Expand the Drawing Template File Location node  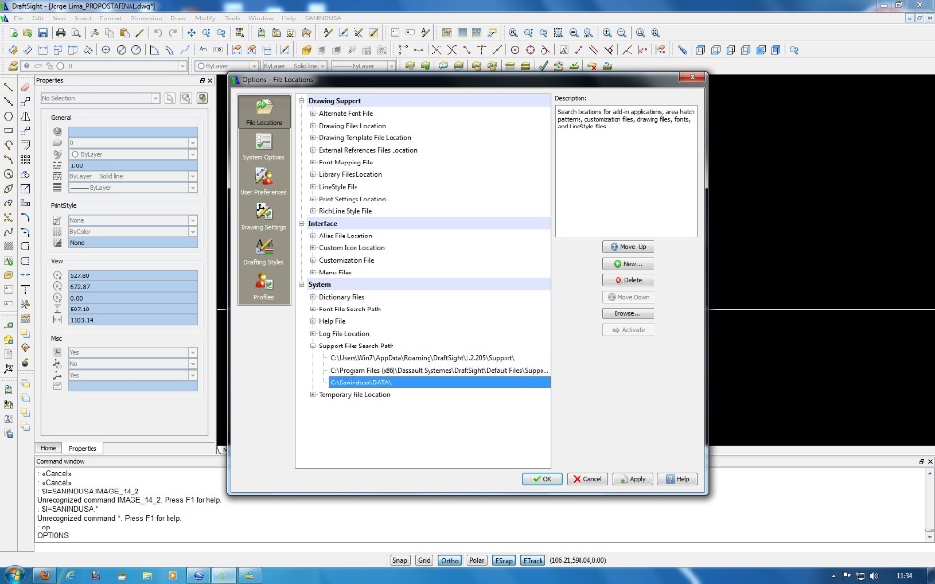click(x=313, y=138)
